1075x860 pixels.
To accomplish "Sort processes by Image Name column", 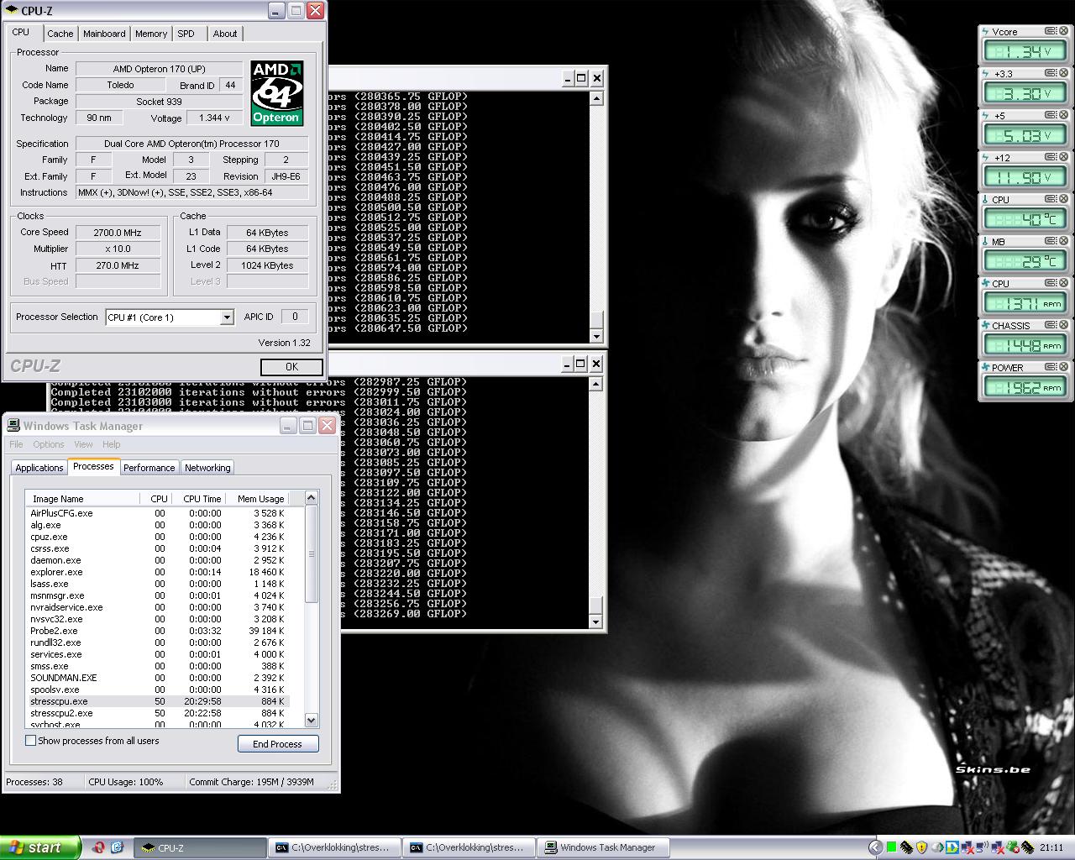I will [x=82, y=499].
